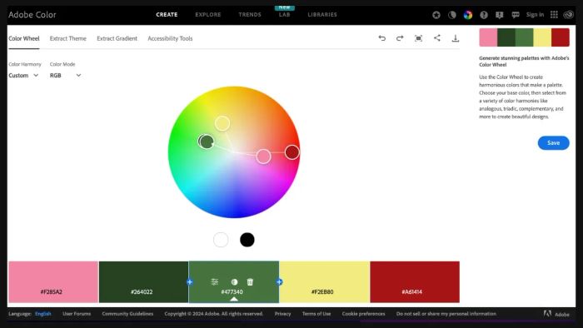Image resolution: width=583 pixels, height=328 pixels.
Task: Delete the #477340 swatch with trash icon
Action: [250, 282]
